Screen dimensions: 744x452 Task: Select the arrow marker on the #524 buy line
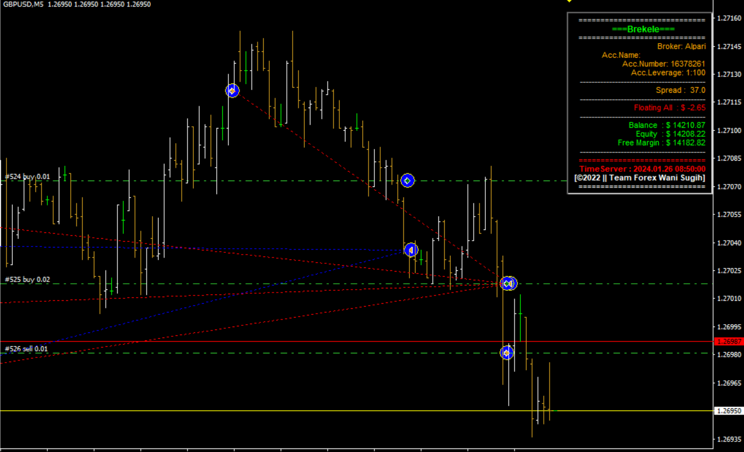pos(408,180)
